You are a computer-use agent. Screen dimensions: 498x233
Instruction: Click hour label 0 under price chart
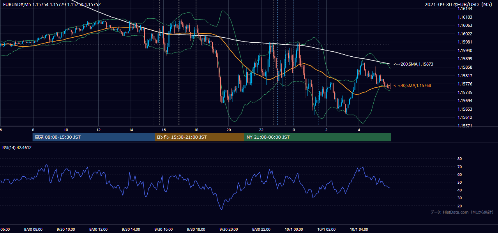294,130
